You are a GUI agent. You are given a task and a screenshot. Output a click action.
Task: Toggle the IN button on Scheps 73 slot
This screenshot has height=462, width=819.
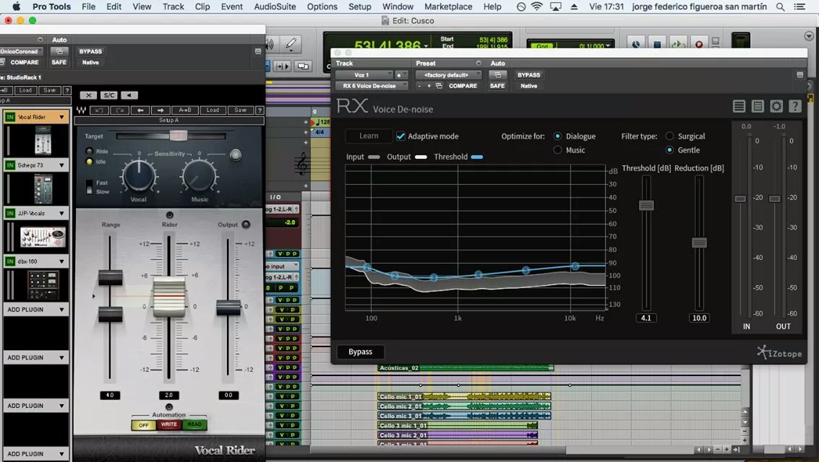click(10, 165)
